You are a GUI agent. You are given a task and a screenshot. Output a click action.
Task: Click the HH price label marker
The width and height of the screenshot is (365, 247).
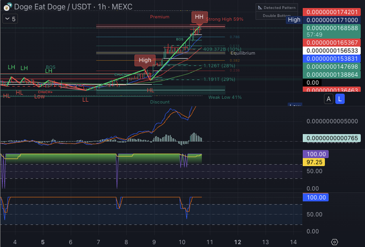click(x=199, y=17)
